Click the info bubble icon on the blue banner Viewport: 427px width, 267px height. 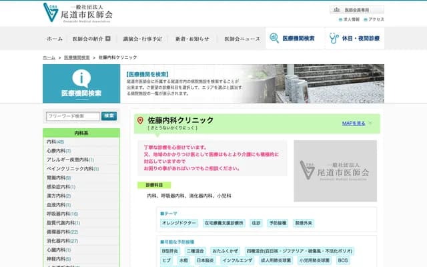pyautogui.click(x=81, y=78)
